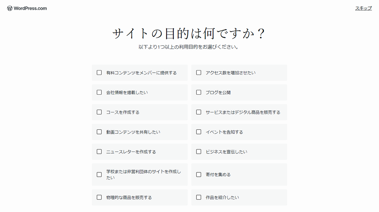Check 物理的な商品を販売する
379x212 pixels.
99,197
